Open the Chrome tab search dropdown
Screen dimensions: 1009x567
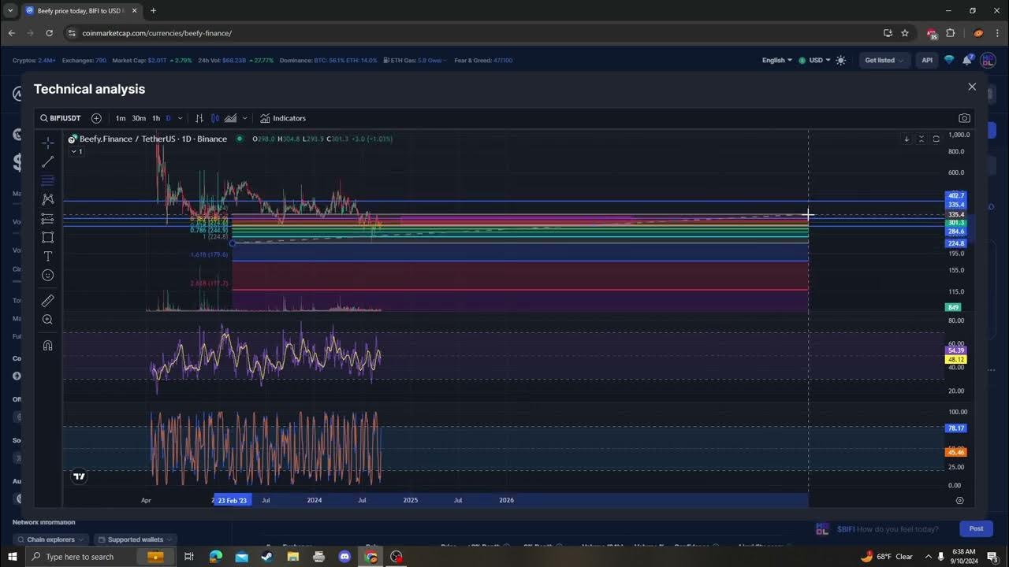pos(10,10)
